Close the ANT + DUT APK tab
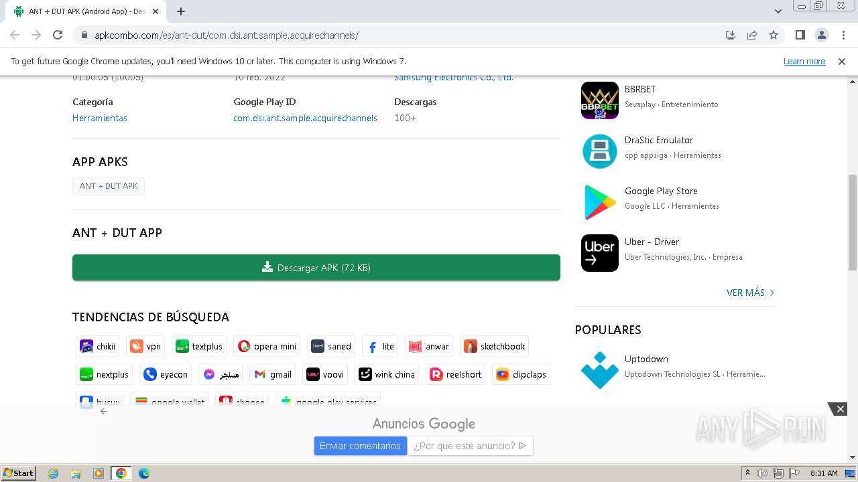The image size is (858, 482). pos(156,11)
